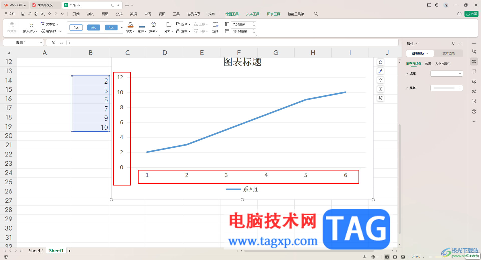Click the chart quick tools icon beside chart

(381, 98)
